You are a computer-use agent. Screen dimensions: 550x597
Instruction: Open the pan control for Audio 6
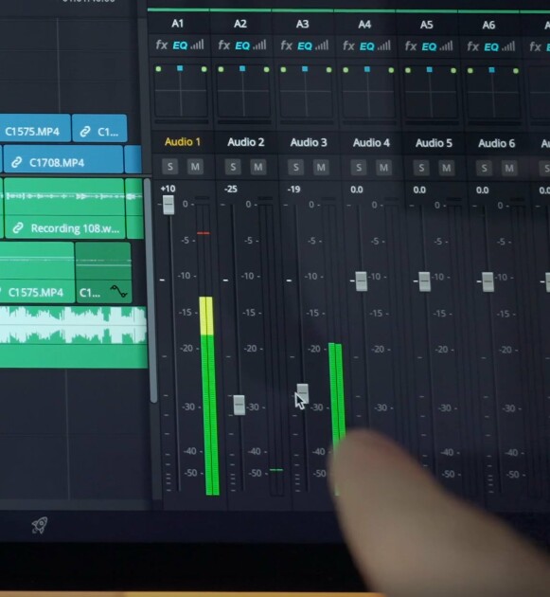[493, 95]
